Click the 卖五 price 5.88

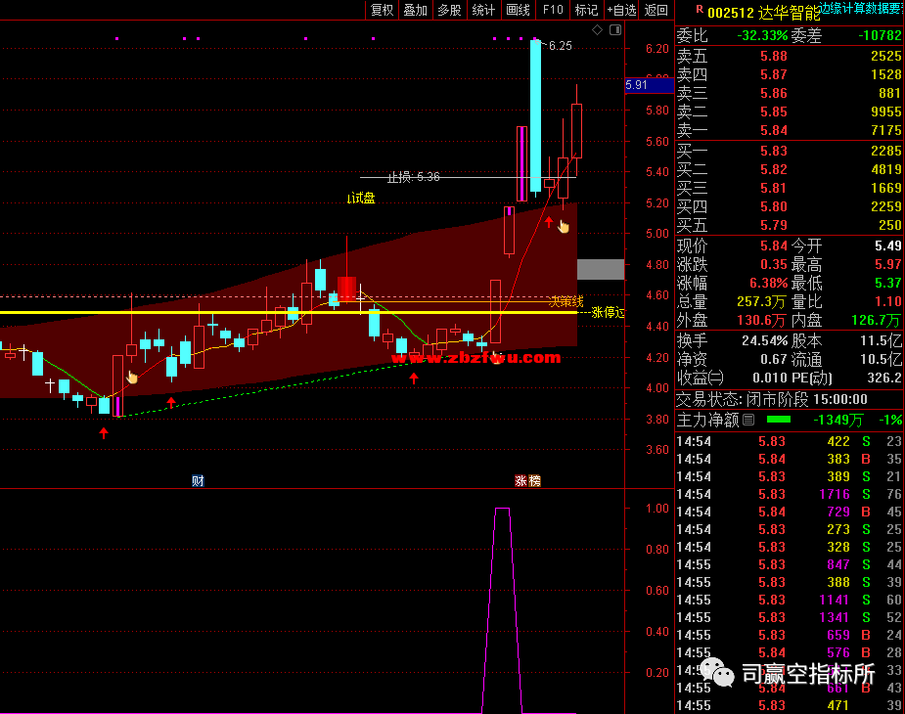773,56
